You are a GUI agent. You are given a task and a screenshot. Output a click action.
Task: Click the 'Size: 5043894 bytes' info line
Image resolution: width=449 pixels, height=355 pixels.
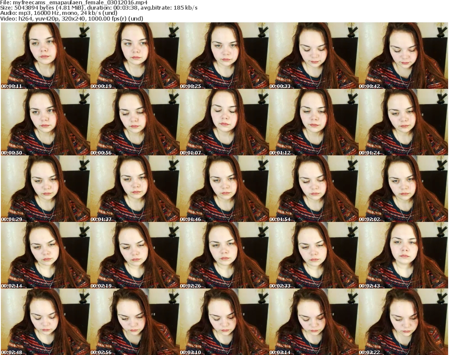pos(99,8)
